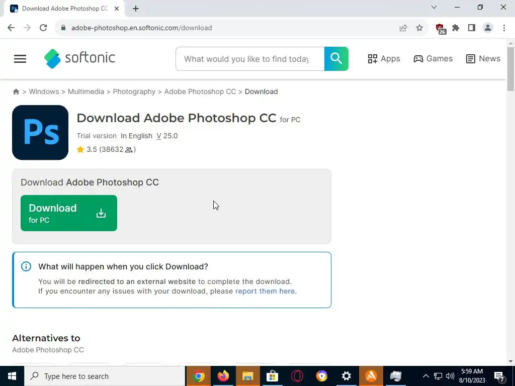Toggle the browser side panel
Screen dimensions: 515x386
[472, 28]
